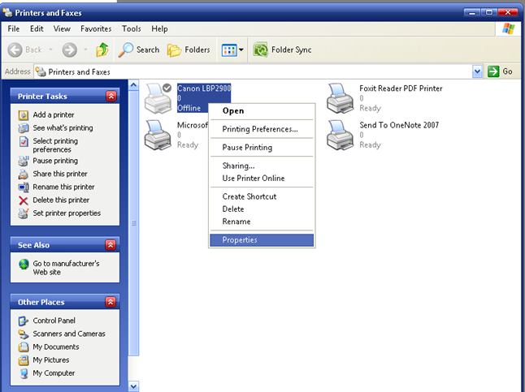Image resolution: width=525 pixels, height=392 pixels.
Task: Open the Tools menu
Action: point(132,28)
